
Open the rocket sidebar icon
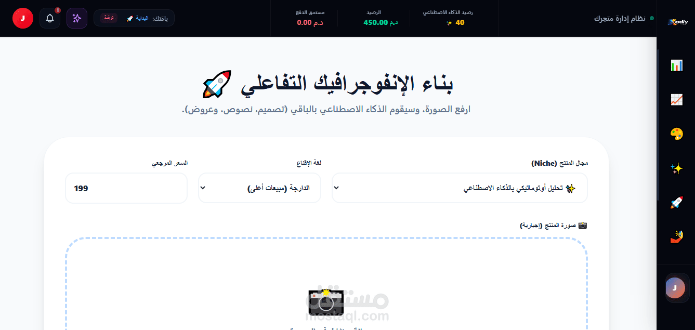(x=676, y=203)
